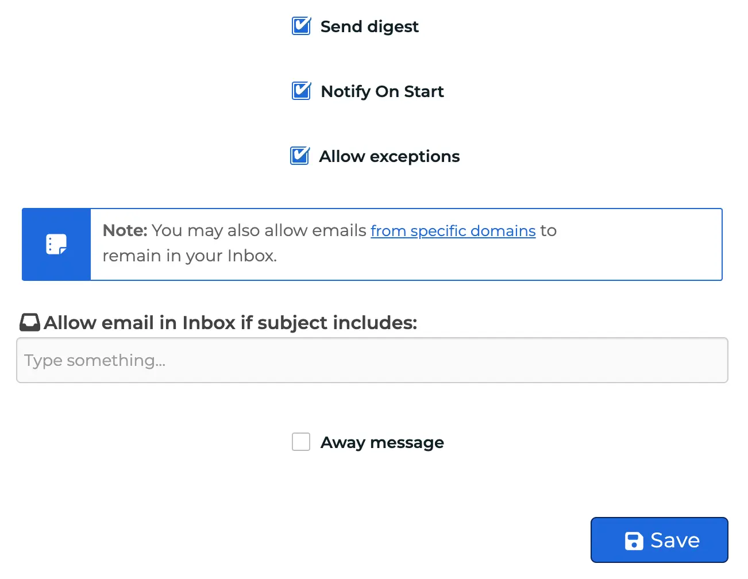The image size is (748, 579).
Task: Click the 'Away message' label text
Action: [x=382, y=442]
